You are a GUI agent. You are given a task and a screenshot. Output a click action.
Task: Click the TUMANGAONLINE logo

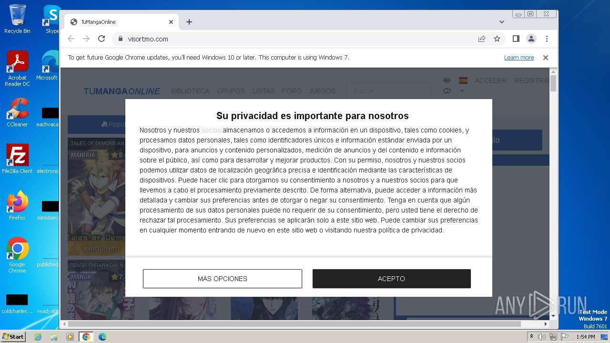122,91
